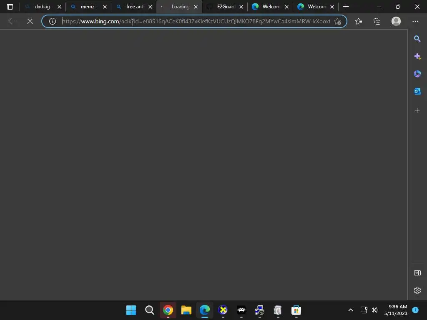Open Windows Start menu

pyautogui.click(x=131, y=310)
